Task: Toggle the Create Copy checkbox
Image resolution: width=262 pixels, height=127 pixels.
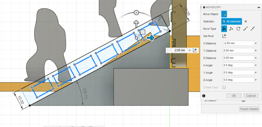Action: (x=224, y=87)
